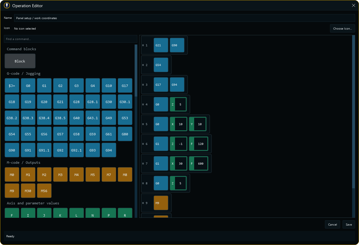Choose the G38.2 probe command tile
Screen dimensions: 359x245
coord(12,118)
